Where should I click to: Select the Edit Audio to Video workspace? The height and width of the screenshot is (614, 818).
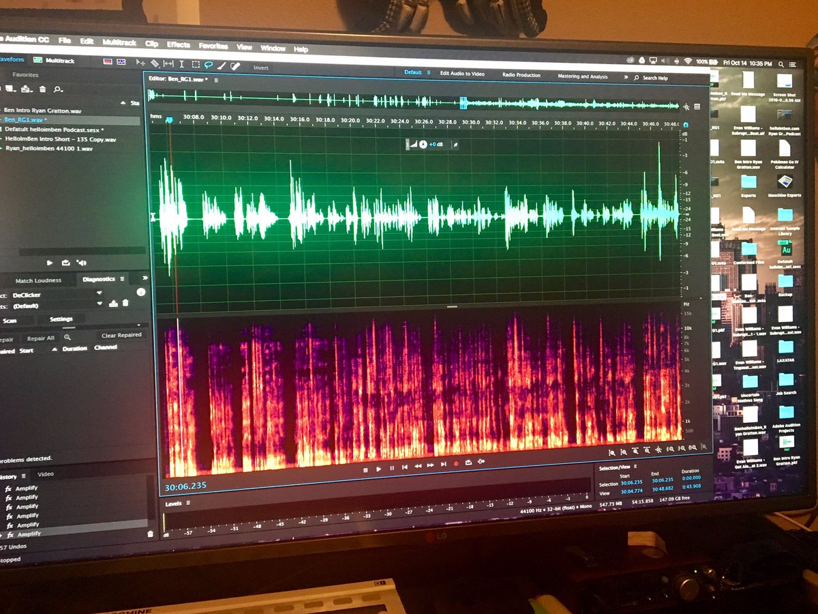(462, 73)
